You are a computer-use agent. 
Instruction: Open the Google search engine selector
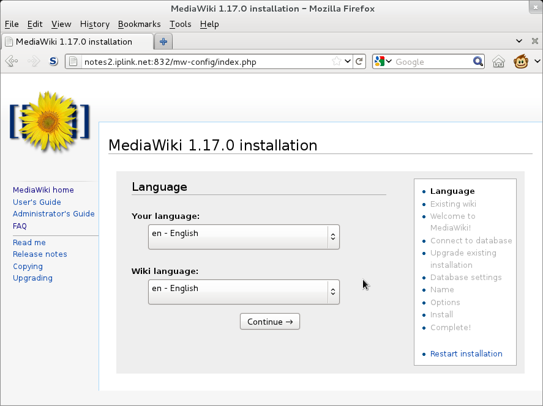pos(383,62)
